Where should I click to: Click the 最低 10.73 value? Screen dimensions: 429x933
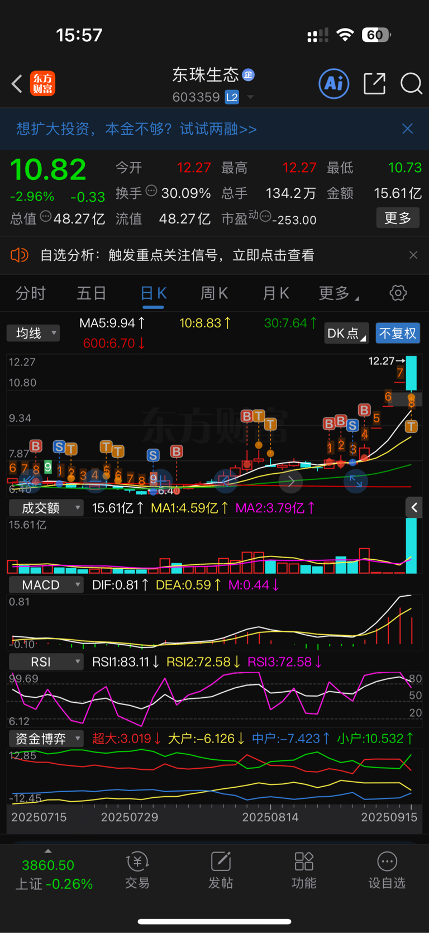point(405,168)
